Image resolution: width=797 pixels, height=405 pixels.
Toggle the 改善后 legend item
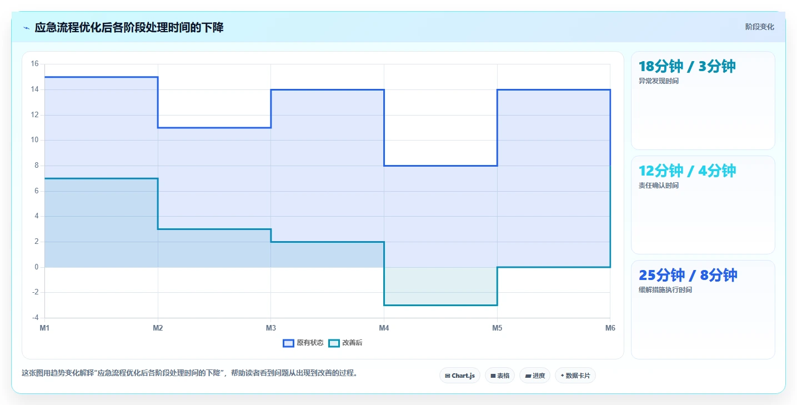coord(345,343)
